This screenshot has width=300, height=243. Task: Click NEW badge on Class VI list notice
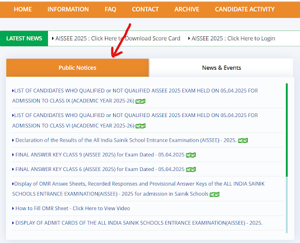point(141,126)
